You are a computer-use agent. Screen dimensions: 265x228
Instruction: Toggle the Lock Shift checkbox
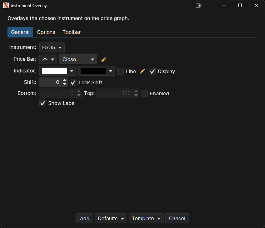[73, 82]
